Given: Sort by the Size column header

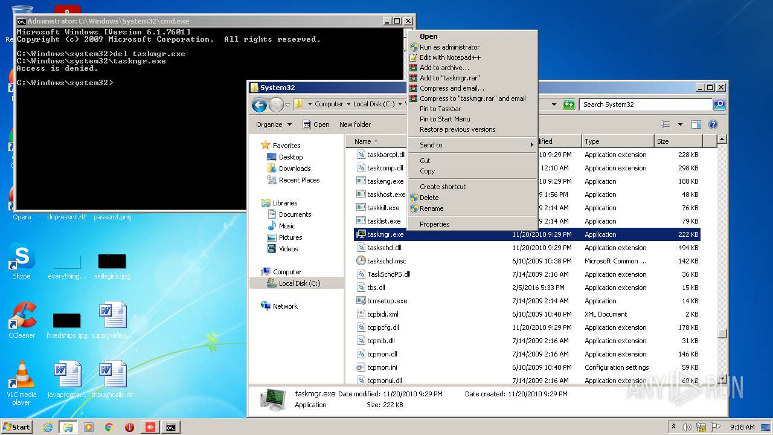Looking at the screenshot, I should [x=678, y=141].
